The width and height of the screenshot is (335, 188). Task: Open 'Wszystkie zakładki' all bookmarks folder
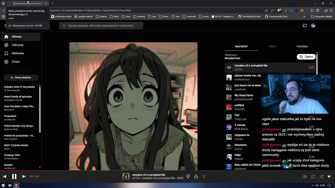[x=322, y=16]
